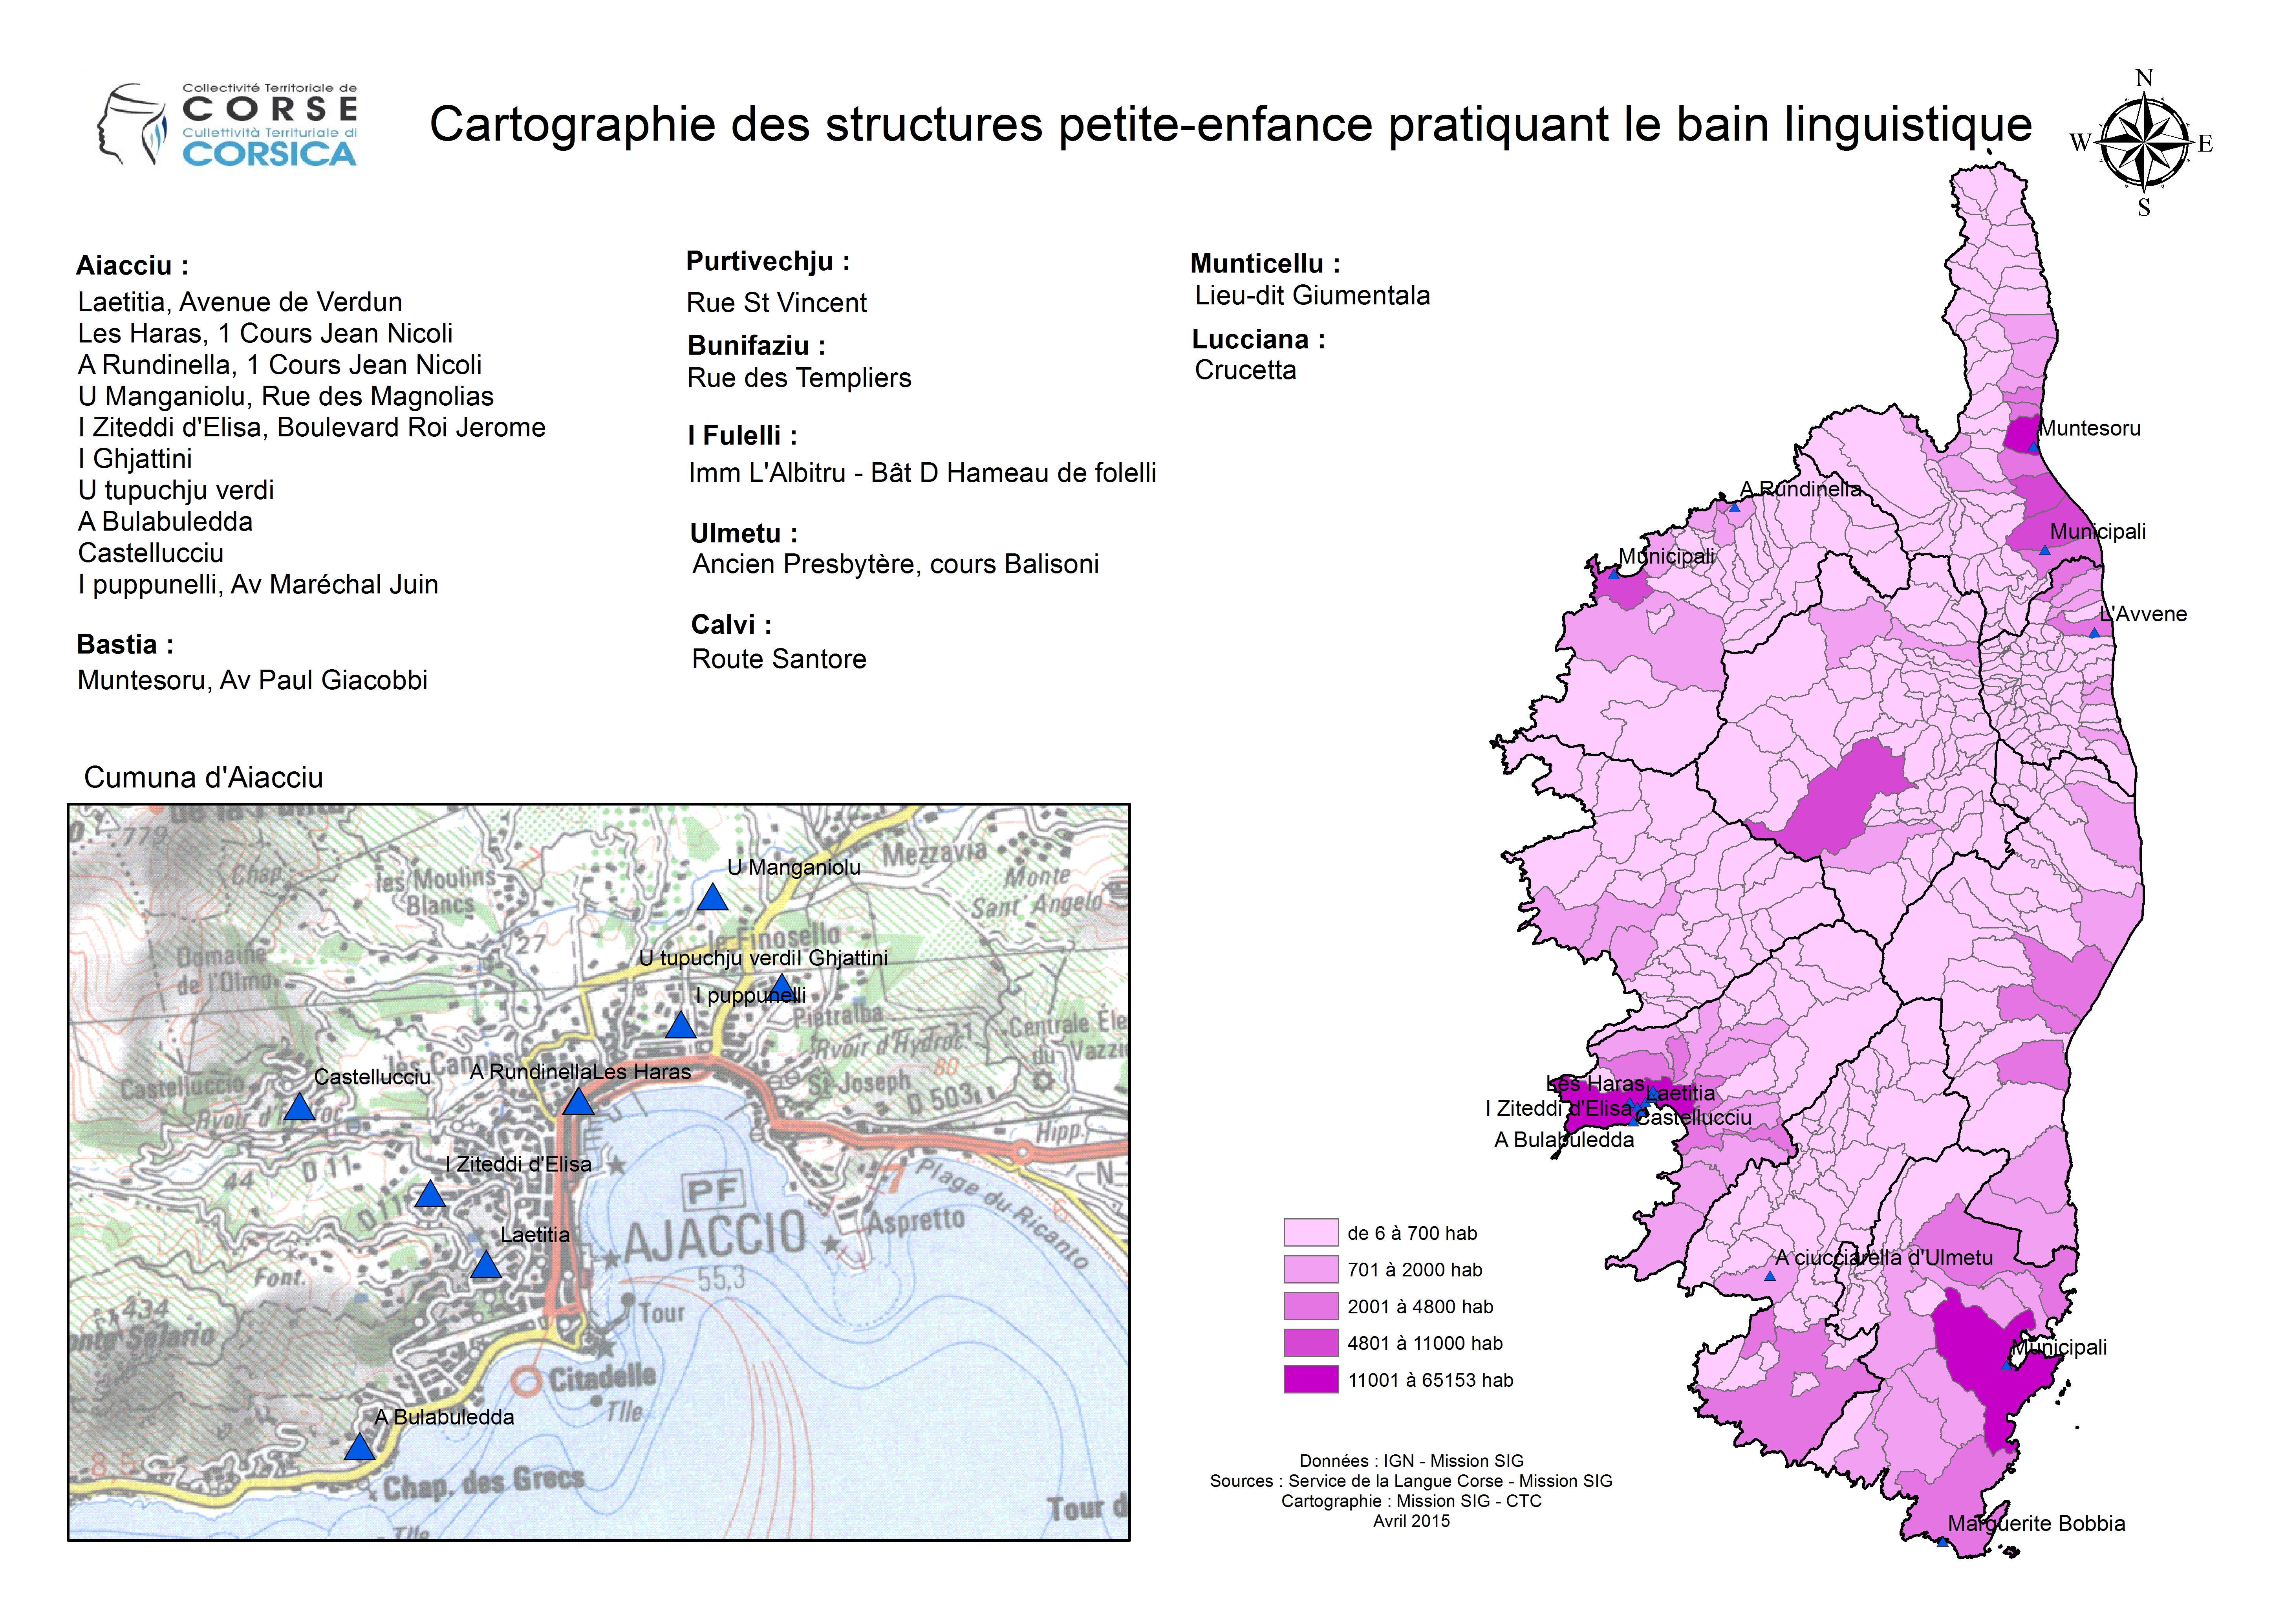Click the 'Ulmetu :' heading
The height and width of the screenshot is (1624, 2295).
pos(744,533)
